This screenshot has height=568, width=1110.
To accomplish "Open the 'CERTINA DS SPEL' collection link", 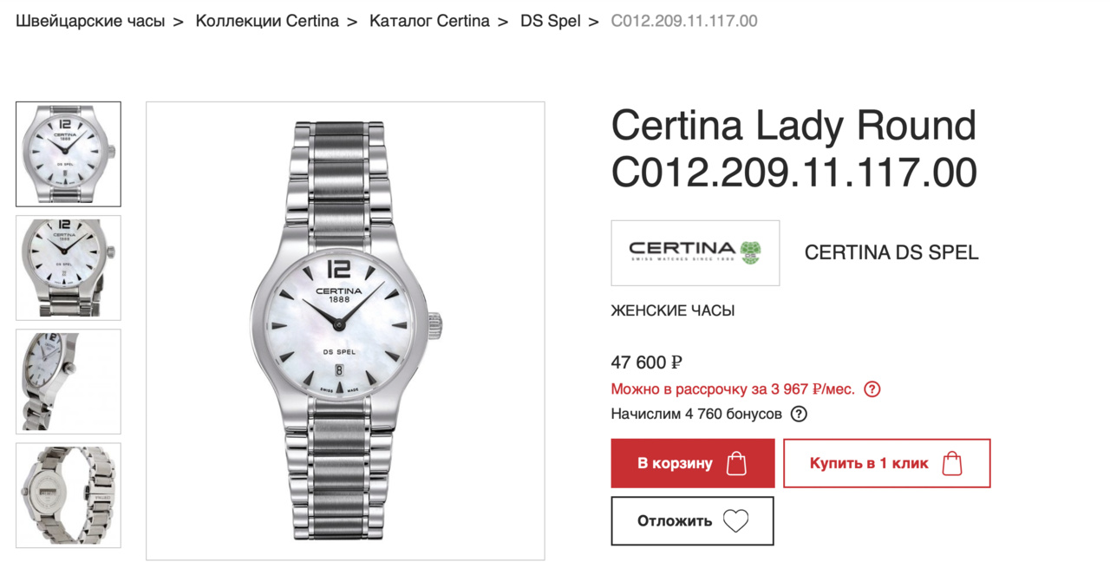I will click(x=891, y=253).
